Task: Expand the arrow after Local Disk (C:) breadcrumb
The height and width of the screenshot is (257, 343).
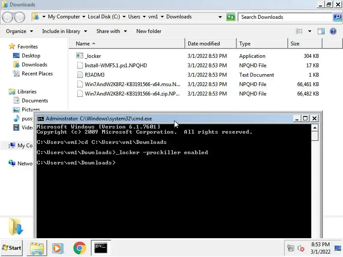Action: [x=124, y=17]
